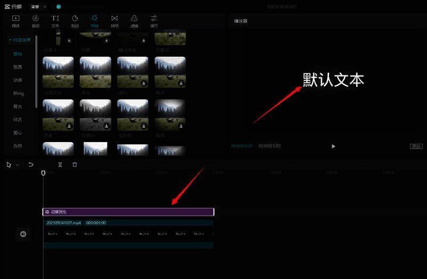Click the Jianying app logo
Screen dimensions: 427x279
pyautogui.click(x=13, y=7)
